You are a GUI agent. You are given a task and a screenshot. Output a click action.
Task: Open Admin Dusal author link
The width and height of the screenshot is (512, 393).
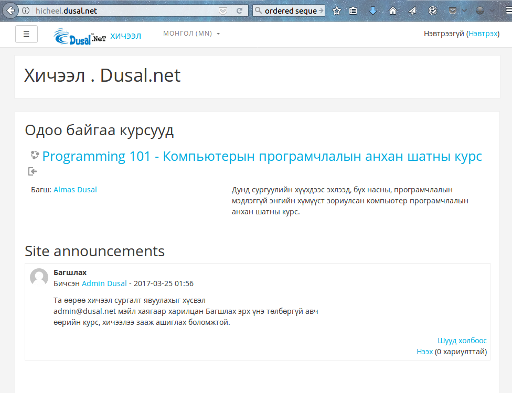pyautogui.click(x=104, y=283)
